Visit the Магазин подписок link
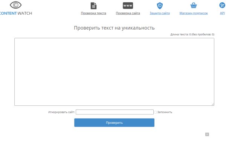This screenshot has height=150, width=226. click(194, 13)
